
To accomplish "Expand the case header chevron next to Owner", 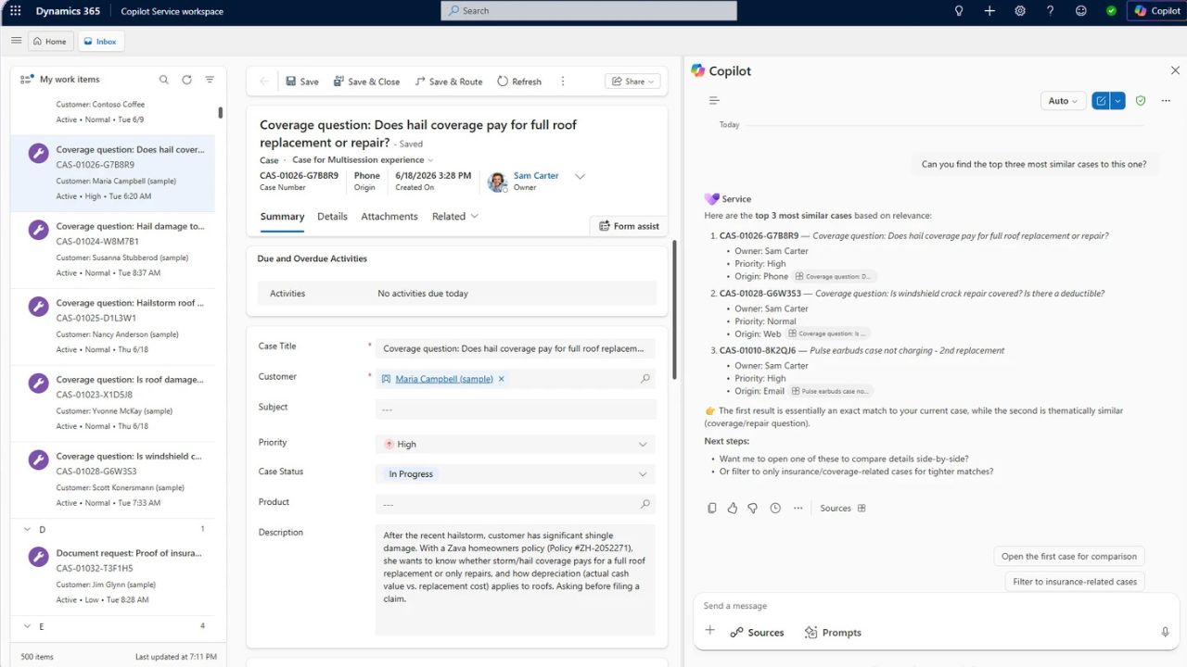I will pos(580,177).
